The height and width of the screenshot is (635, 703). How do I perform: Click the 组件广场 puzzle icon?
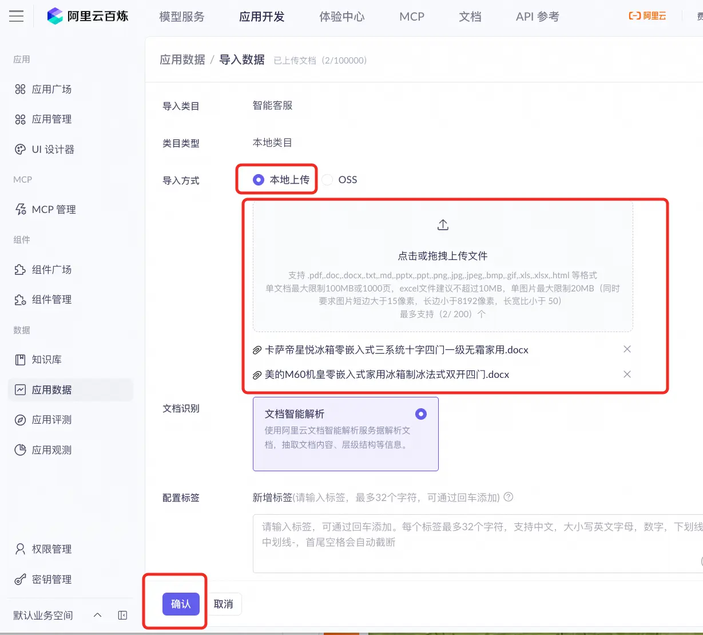coord(20,270)
